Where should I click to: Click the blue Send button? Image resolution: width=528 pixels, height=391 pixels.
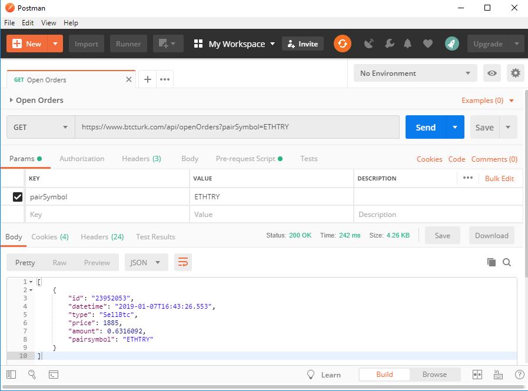pyautogui.click(x=426, y=127)
